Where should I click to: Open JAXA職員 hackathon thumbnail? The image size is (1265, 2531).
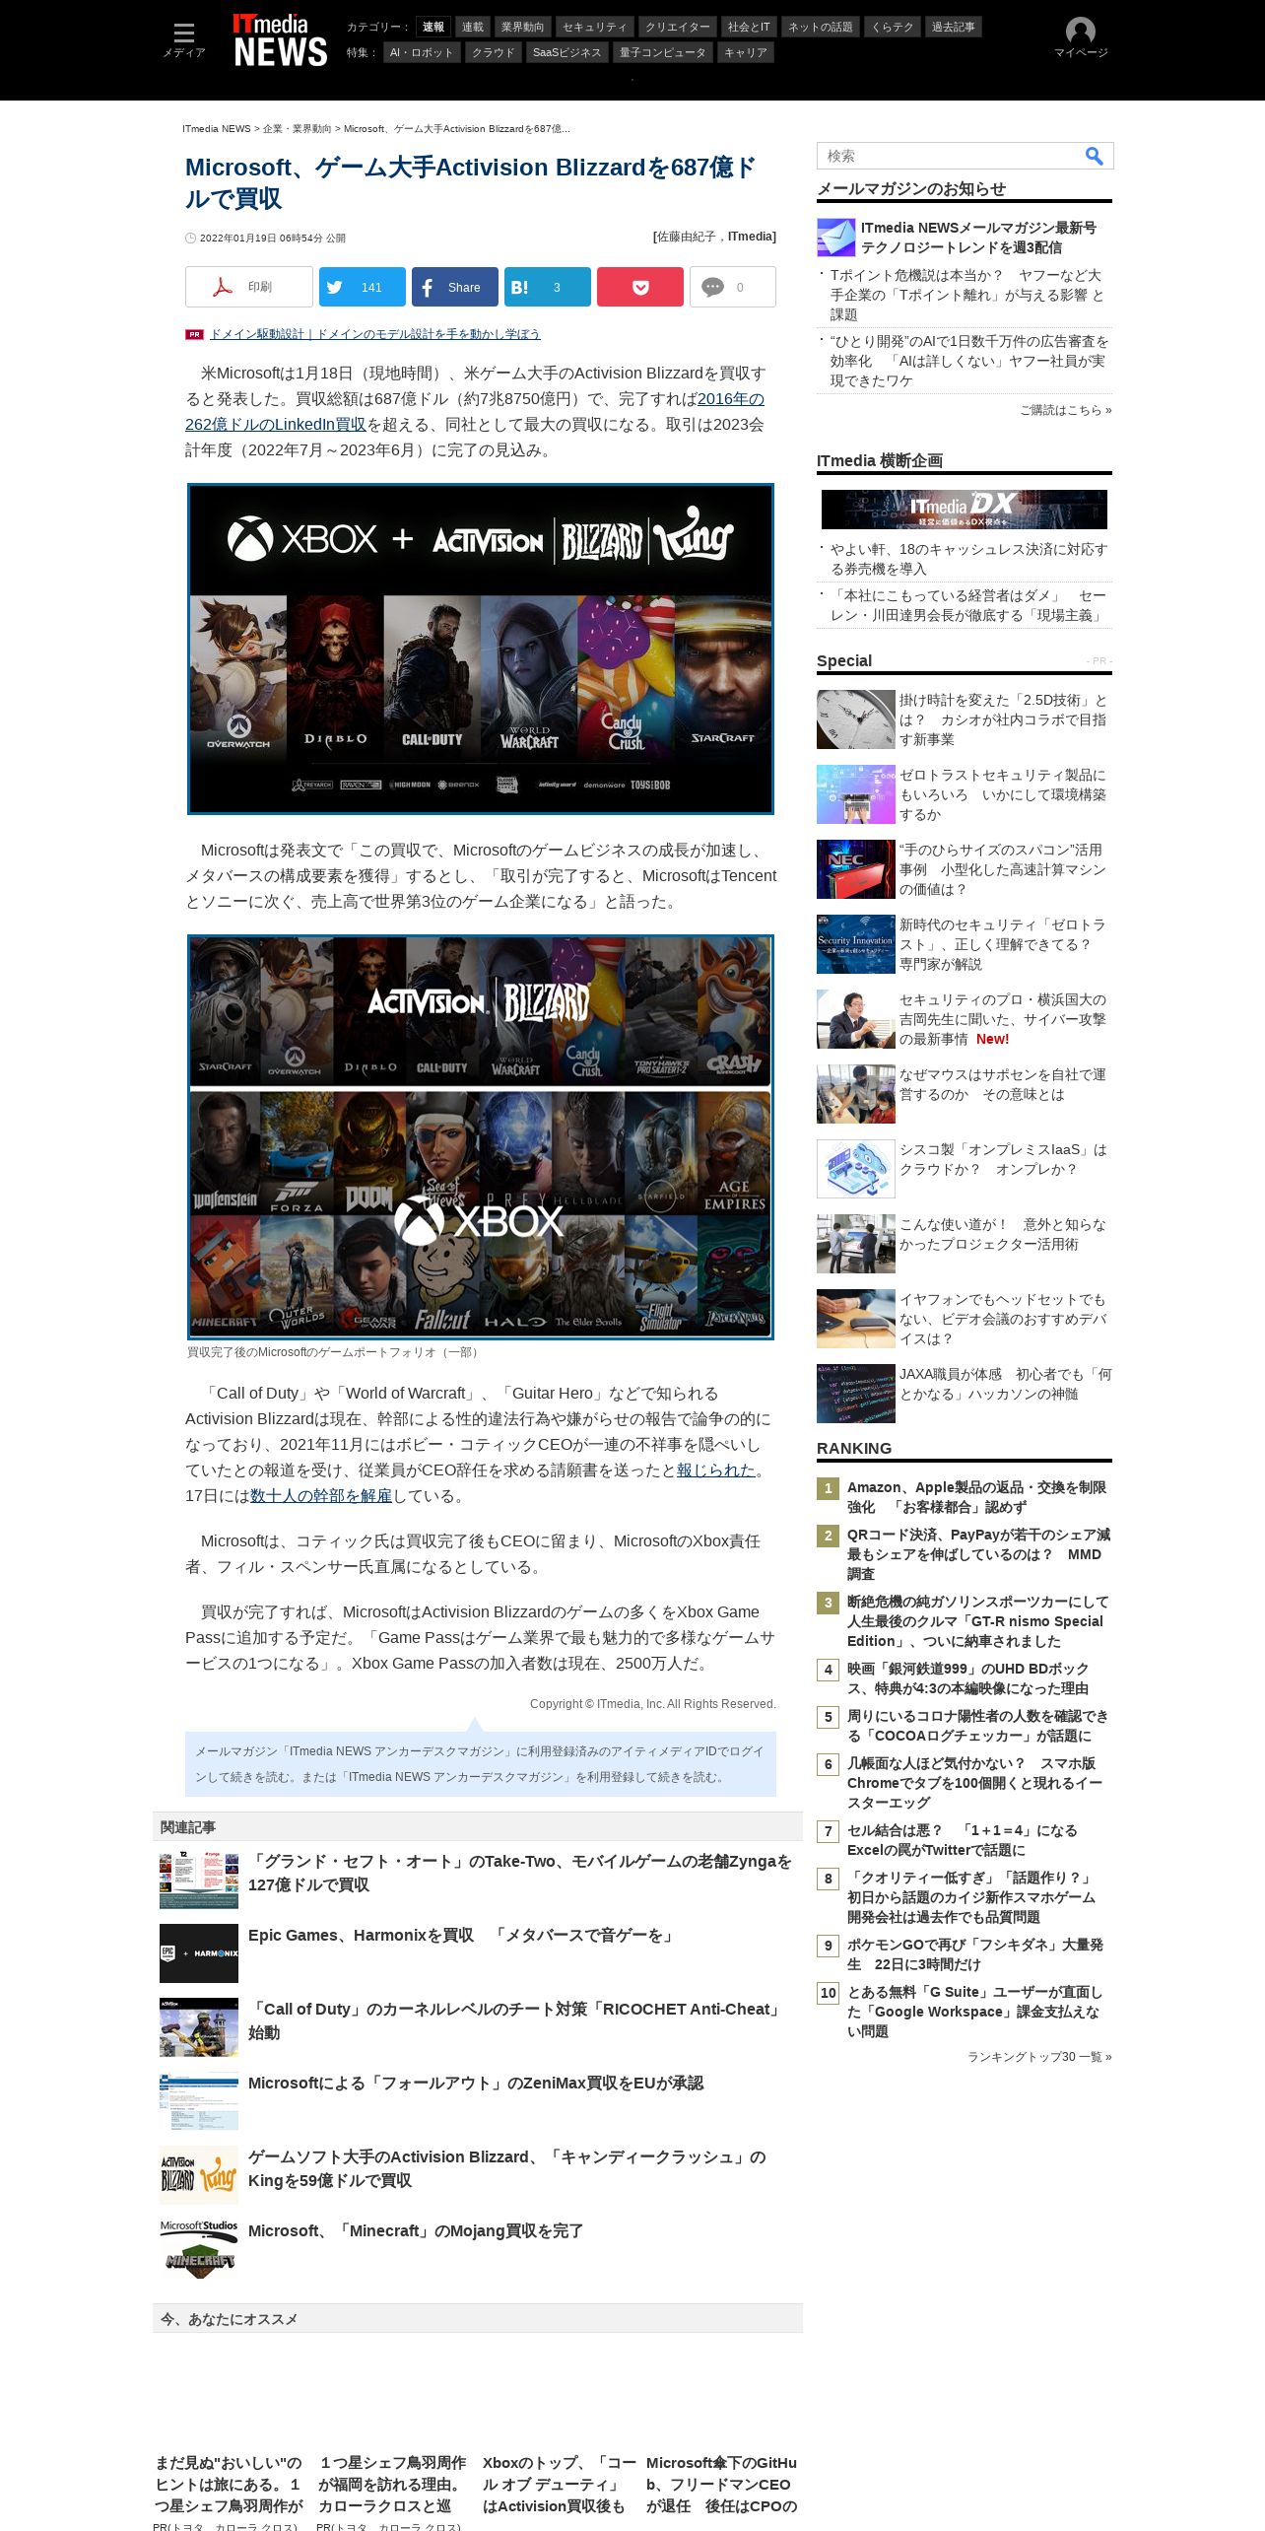(x=856, y=1394)
